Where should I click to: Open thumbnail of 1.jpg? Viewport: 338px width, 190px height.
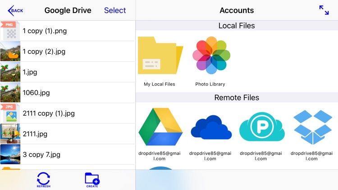(10, 72)
